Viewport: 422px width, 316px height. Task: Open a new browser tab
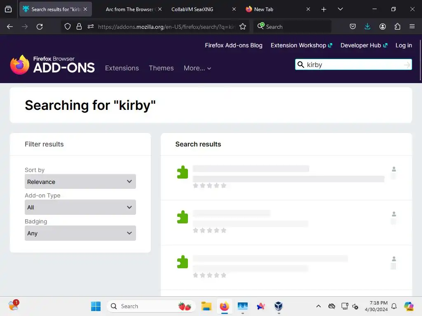324,9
